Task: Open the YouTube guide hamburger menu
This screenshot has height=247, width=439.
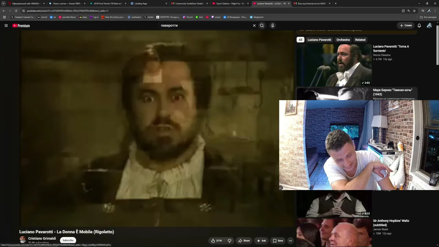Action: 6,25
